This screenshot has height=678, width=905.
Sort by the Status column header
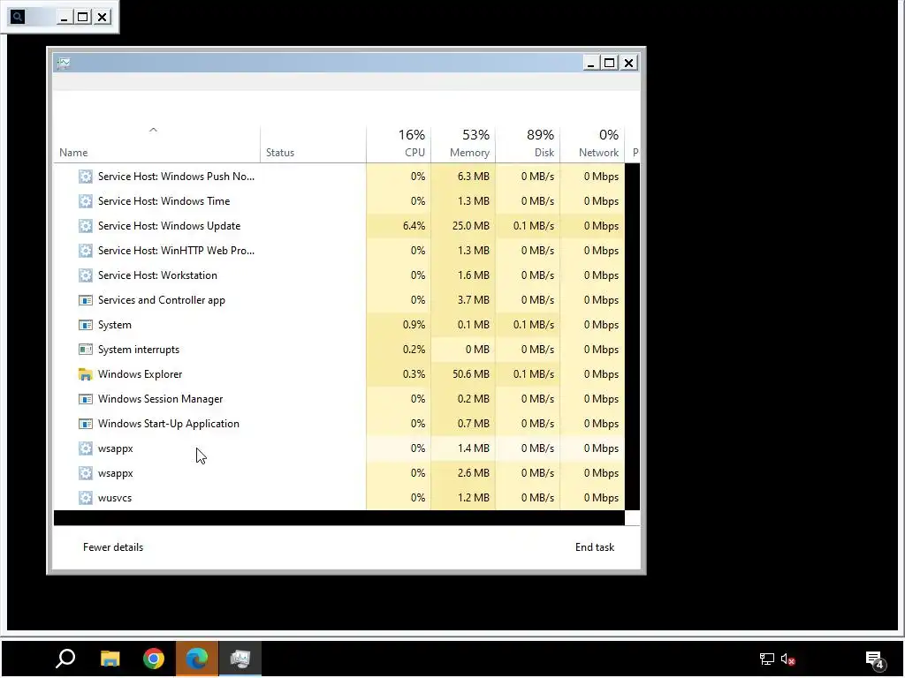(x=280, y=153)
